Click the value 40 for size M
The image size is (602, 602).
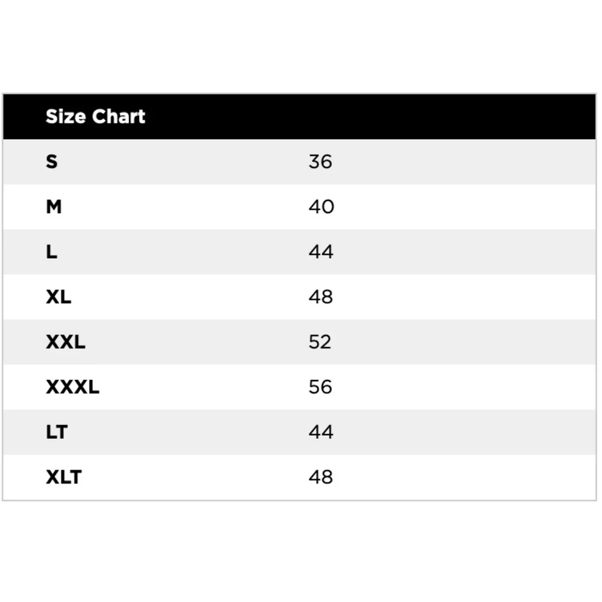tap(321, 206)
